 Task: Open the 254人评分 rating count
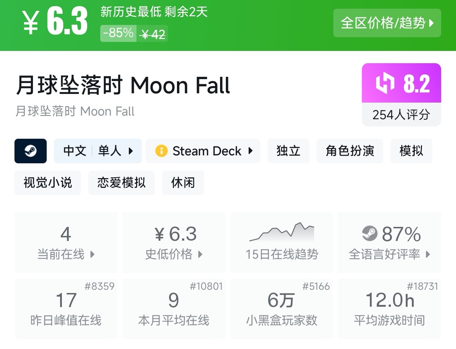tap(401, 115)
